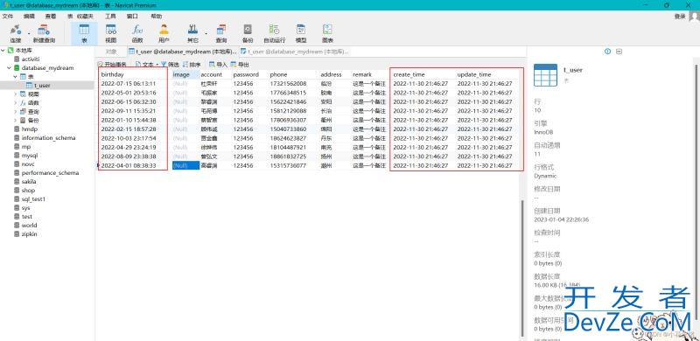Click the user avatar icon next to 登录
The width and height of the screenshot is (700, 341).
(x=694, y=16)
